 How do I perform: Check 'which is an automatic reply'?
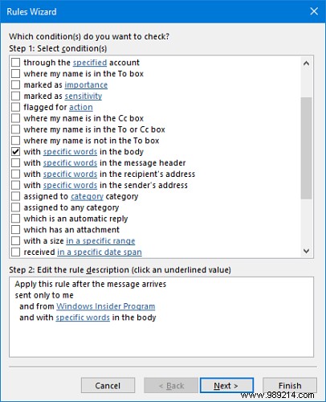(15, 219)
